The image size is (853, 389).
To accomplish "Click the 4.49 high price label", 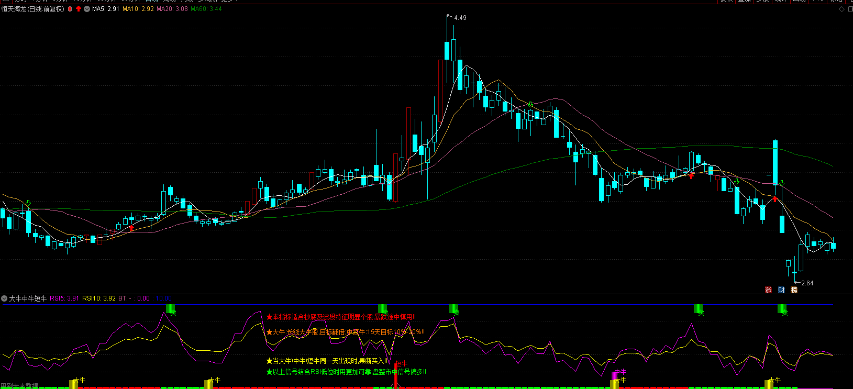I will point(460,18).
